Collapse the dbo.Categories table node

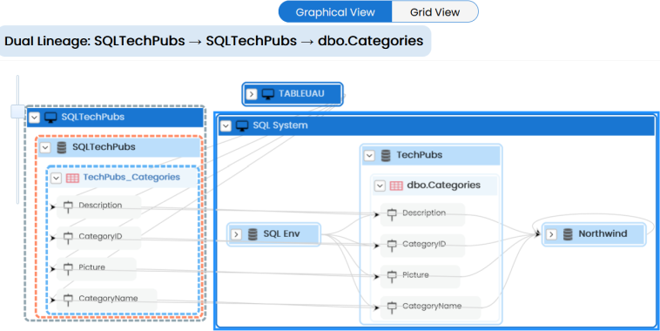click(x=380, y=186)
